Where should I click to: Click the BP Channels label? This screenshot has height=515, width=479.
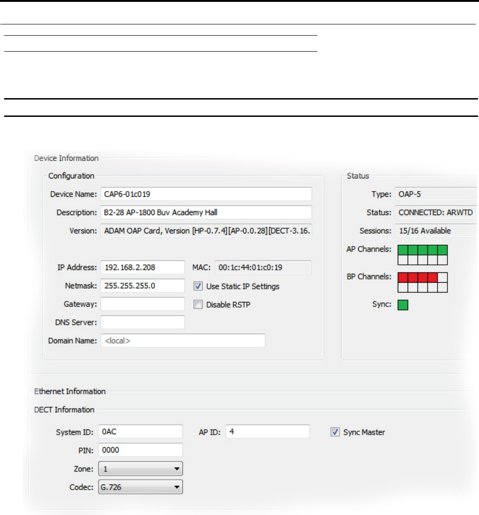pyautogui.click(x=369, y=277)
